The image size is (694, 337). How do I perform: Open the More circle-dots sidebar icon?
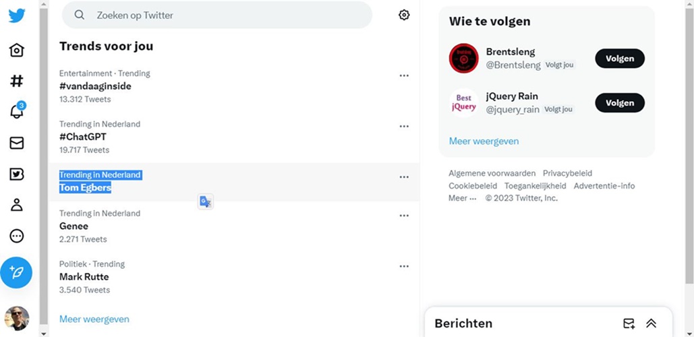pyautogui.click(x=17, y=236)
